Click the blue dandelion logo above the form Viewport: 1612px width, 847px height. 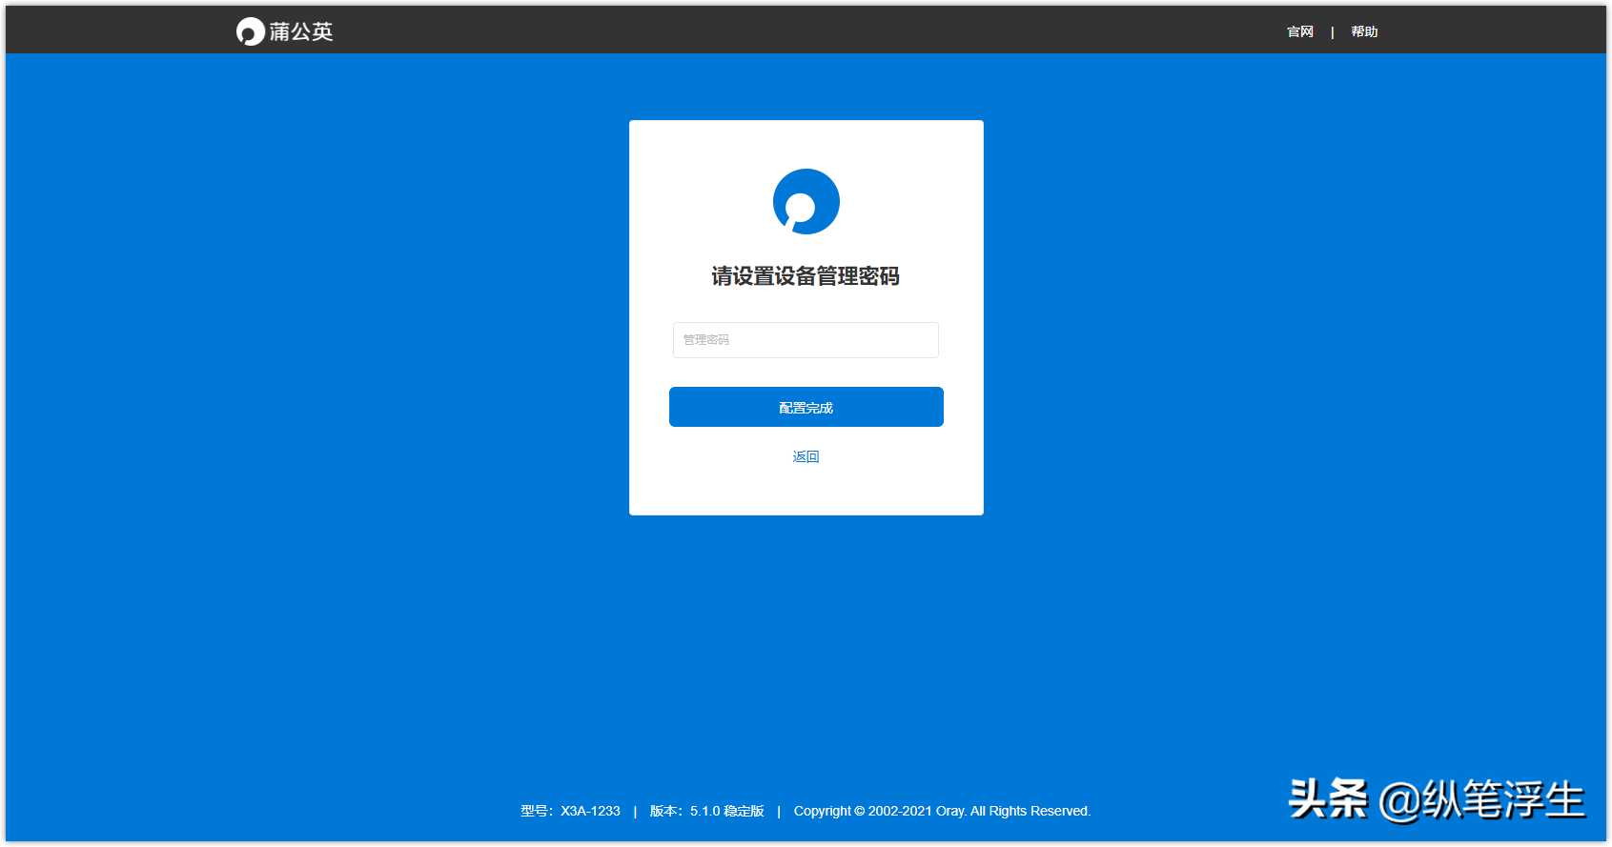click(806, 202)
